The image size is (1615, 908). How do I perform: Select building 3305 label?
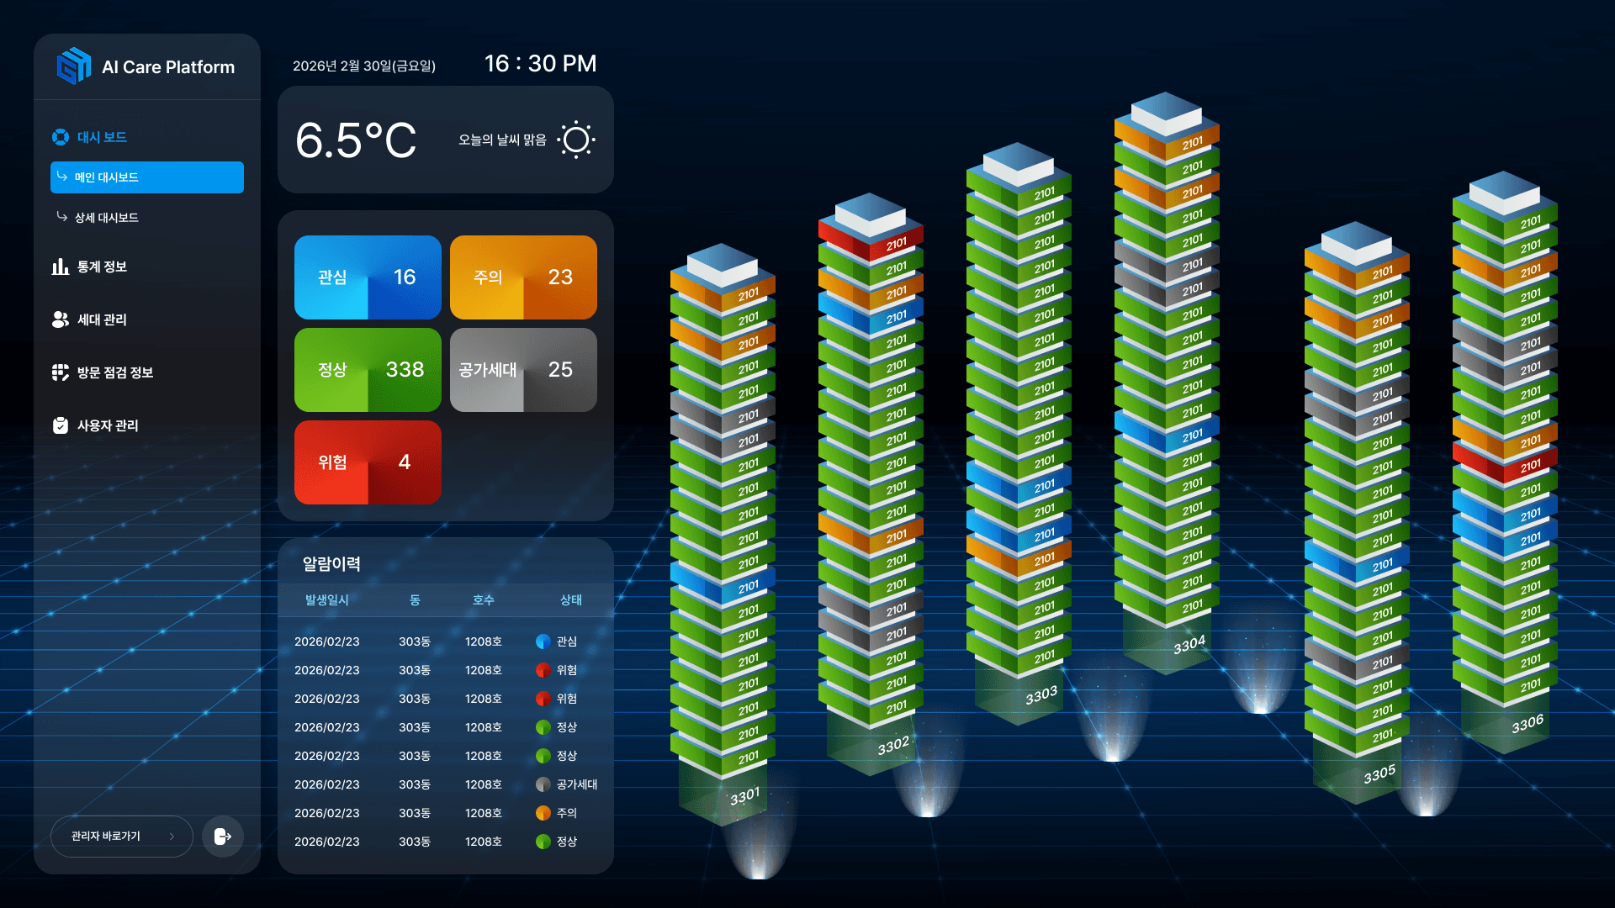tap(1379, 774)
